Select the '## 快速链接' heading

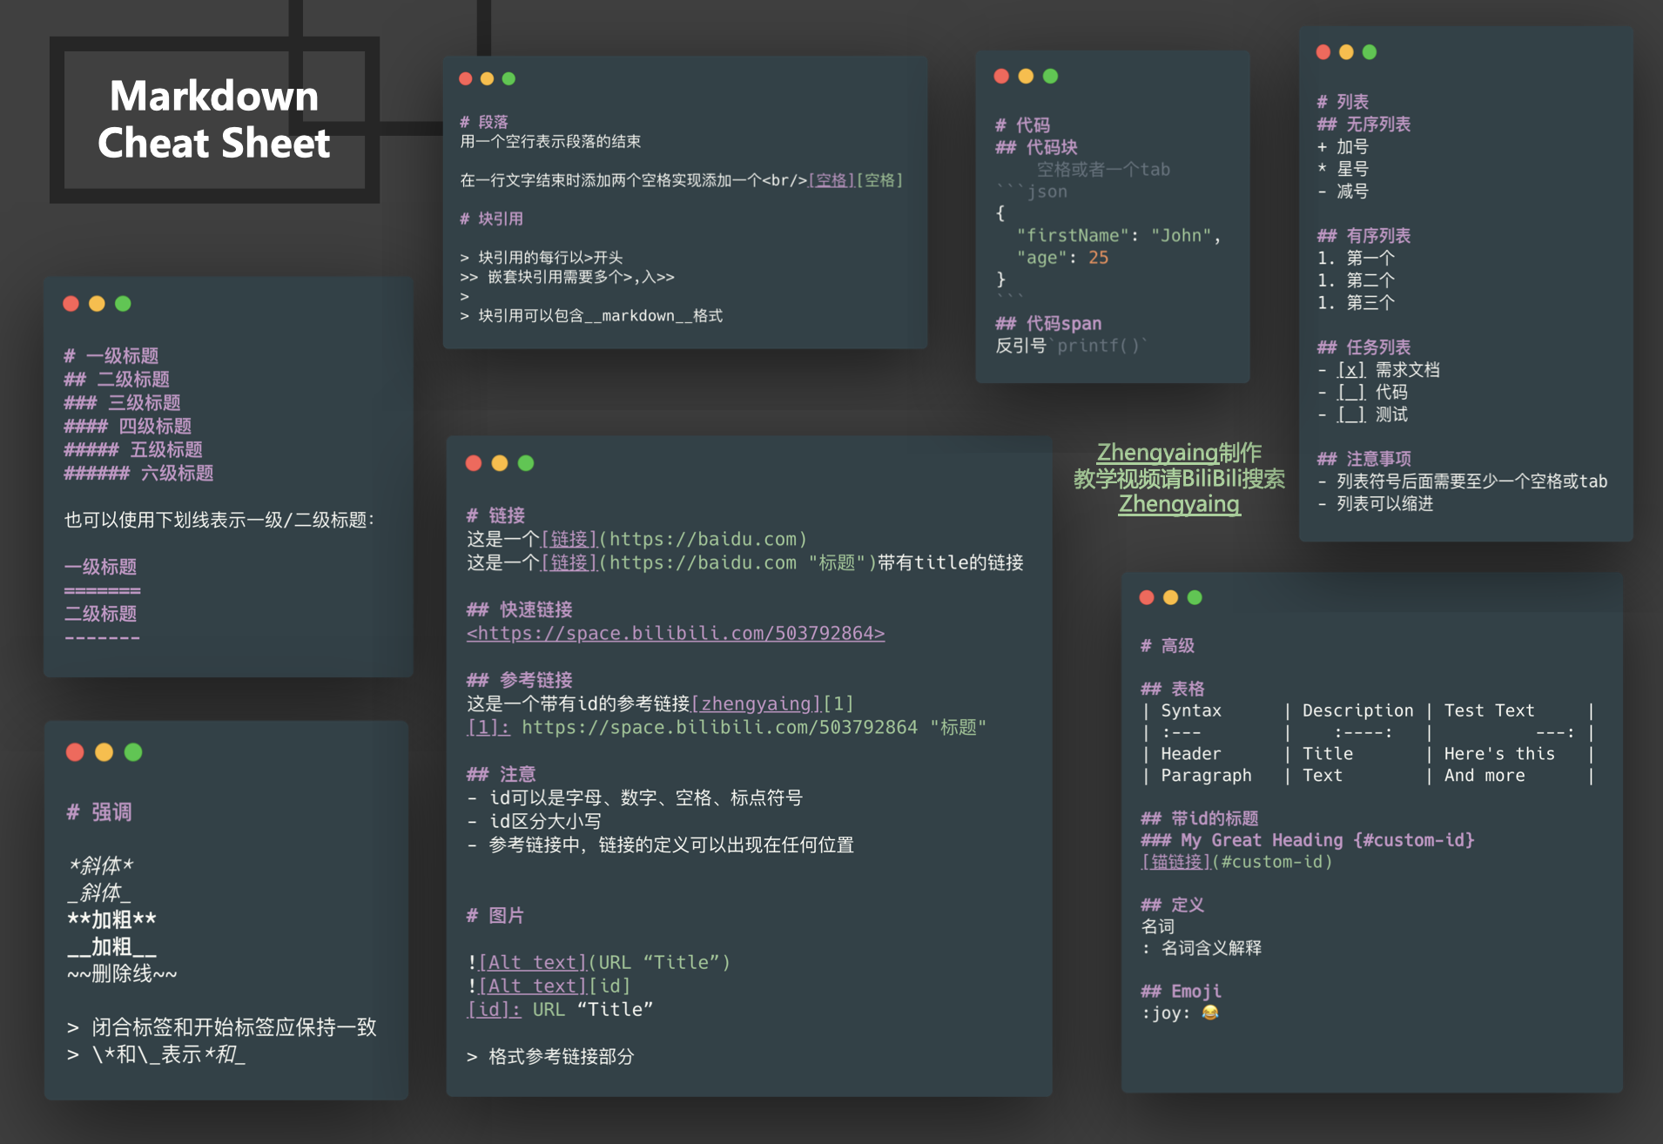[x=520, y=609]
